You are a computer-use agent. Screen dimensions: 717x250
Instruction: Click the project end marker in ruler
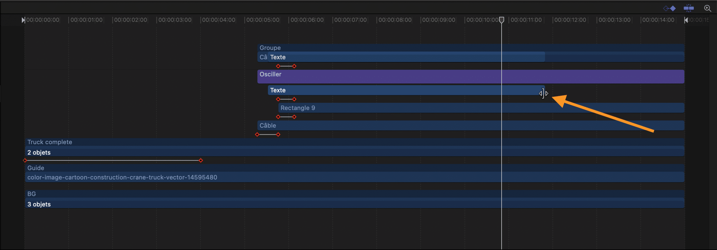click(x=686, y=20)
